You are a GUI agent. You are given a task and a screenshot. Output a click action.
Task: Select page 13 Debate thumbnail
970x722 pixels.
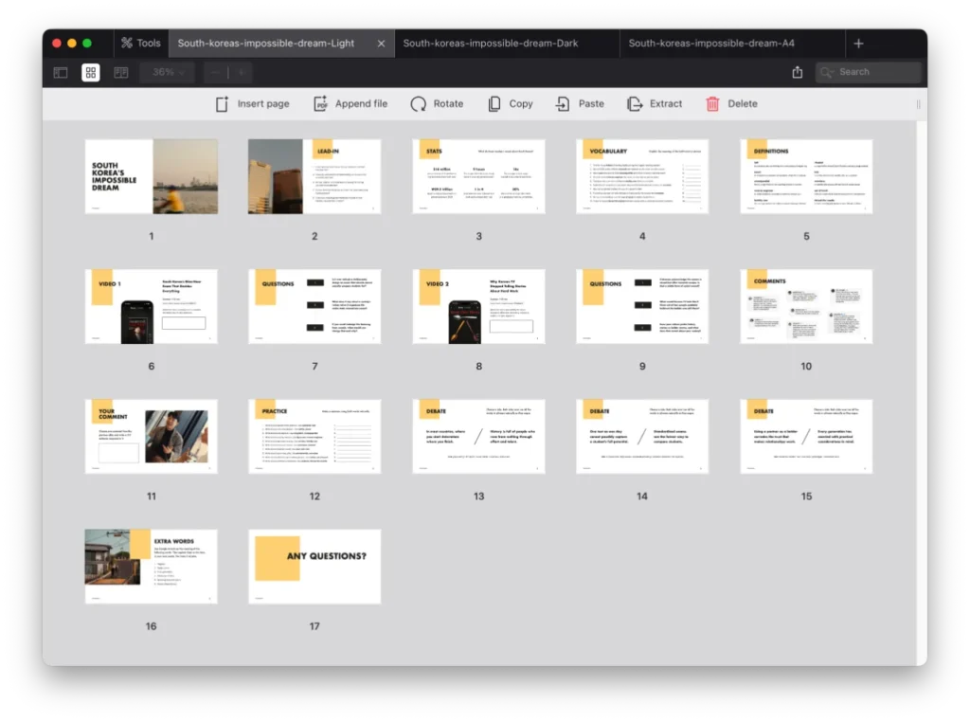478,436
